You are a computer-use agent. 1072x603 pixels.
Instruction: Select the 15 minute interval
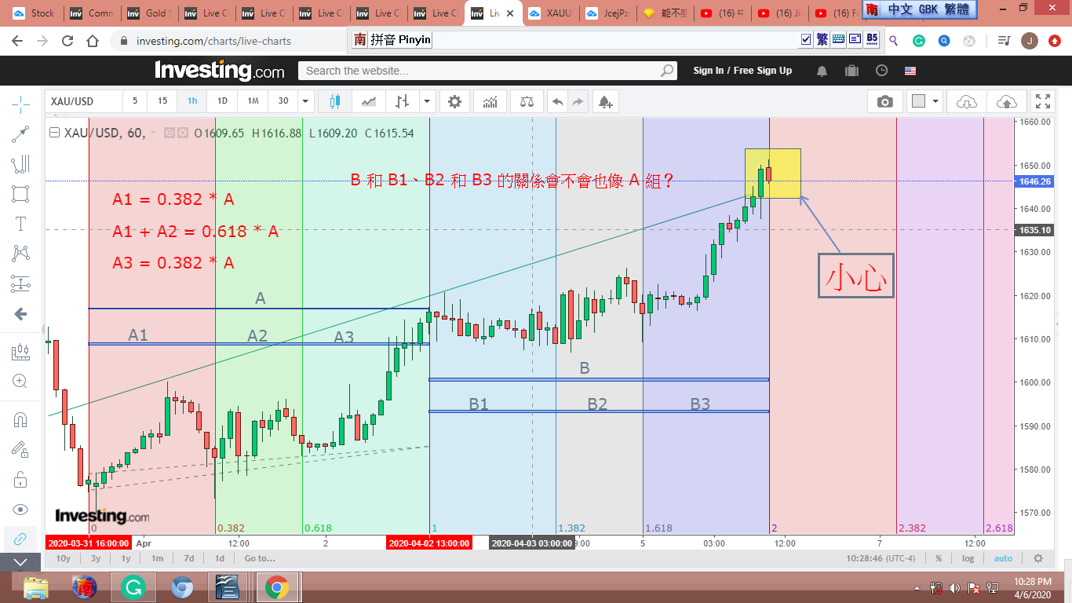pyautogui.click(x=162, y=101)
